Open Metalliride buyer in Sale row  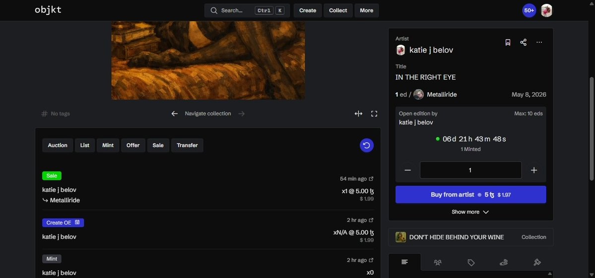[65, 200]
